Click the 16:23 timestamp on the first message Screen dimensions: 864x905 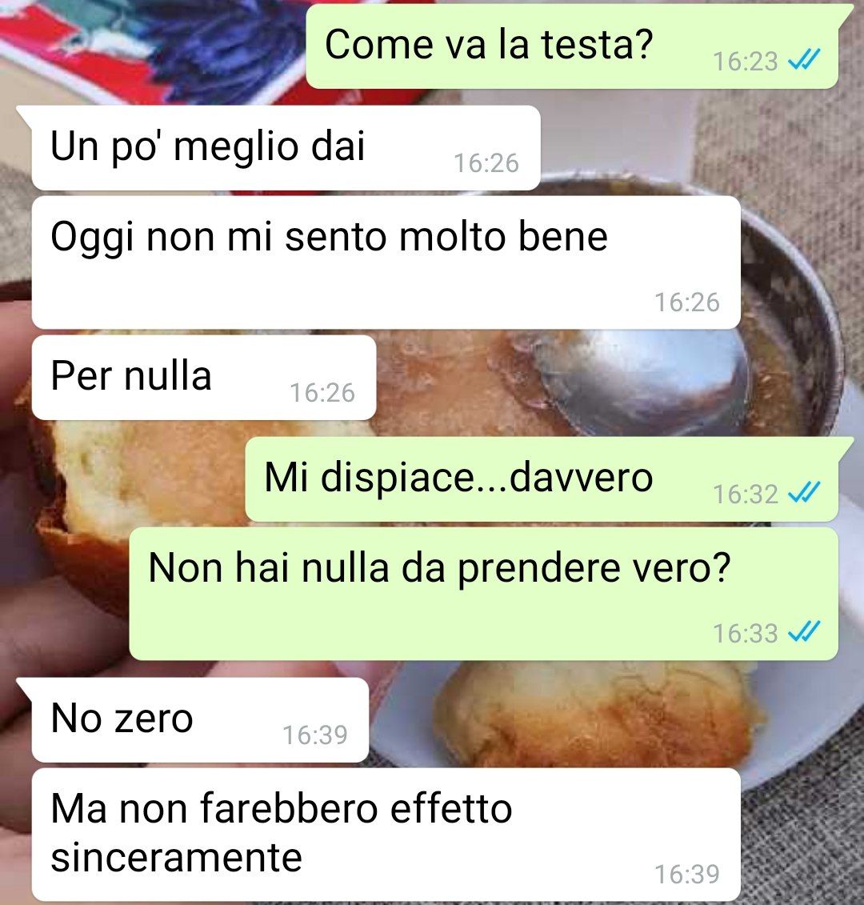pyautogui.click(x=745, y=62)
